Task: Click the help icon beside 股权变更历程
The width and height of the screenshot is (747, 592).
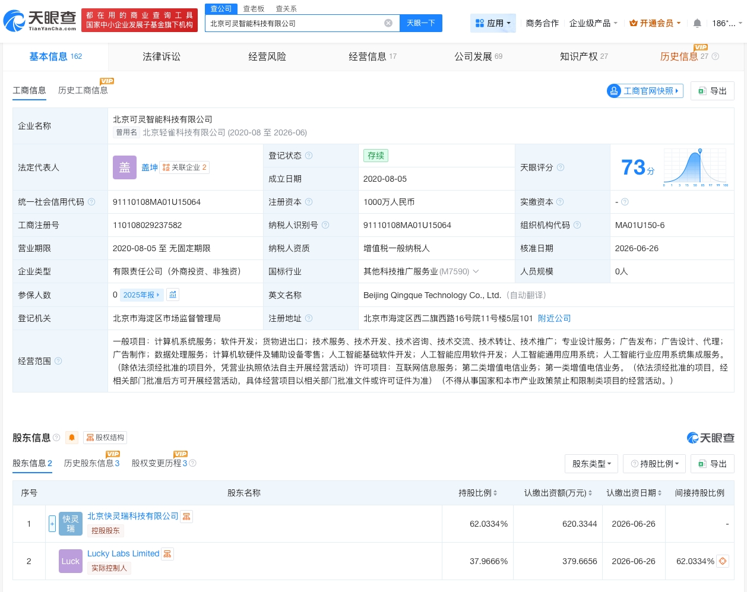Action: 192,463
